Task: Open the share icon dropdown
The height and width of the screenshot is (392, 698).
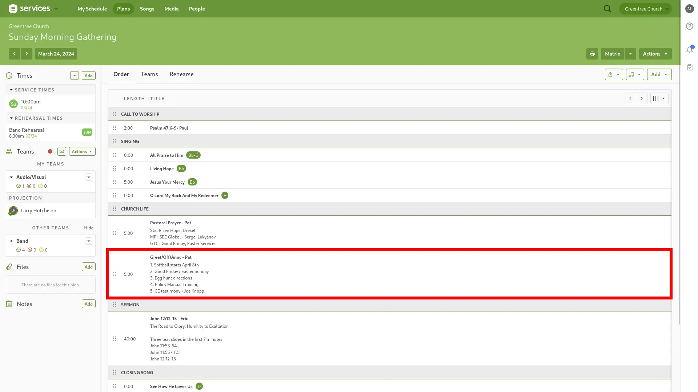Action: click(x=614, y=74)
